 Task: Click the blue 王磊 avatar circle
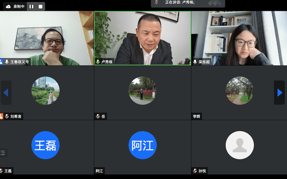pyautogui.click(x=46, y=145)
